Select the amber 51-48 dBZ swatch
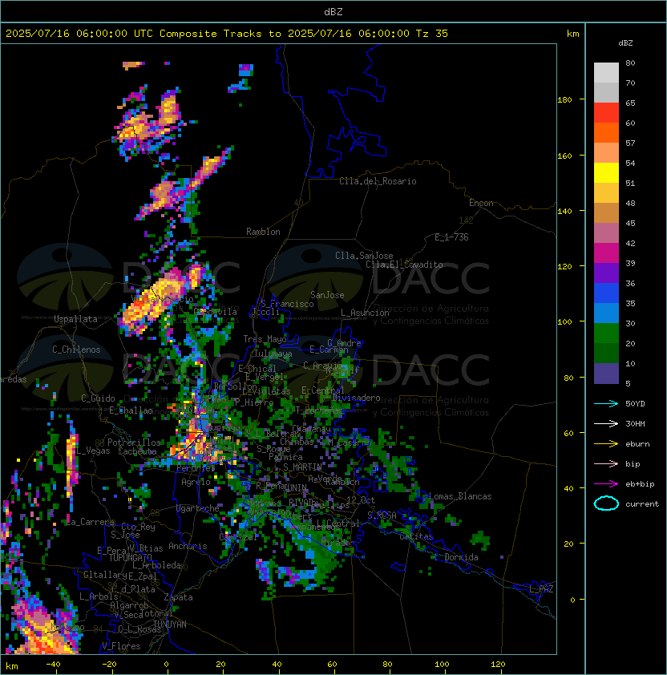Image resolution: width=667 pixels, height=675 pixels. click(x=606, y=193)
